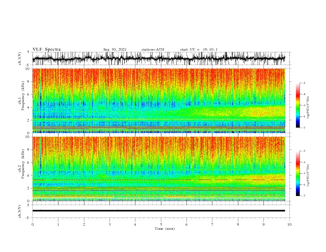Image resolution: width=326 pixels, height=252 pixels.
Task: Click time axis tick label "1"
Action: point(58,224)
